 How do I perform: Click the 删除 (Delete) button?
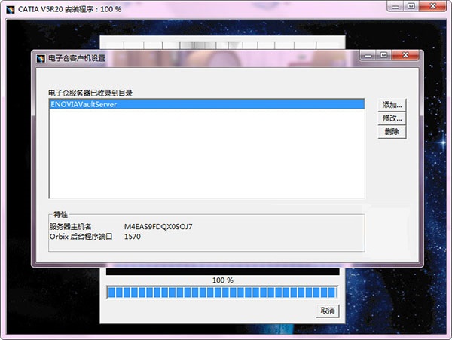392,132
